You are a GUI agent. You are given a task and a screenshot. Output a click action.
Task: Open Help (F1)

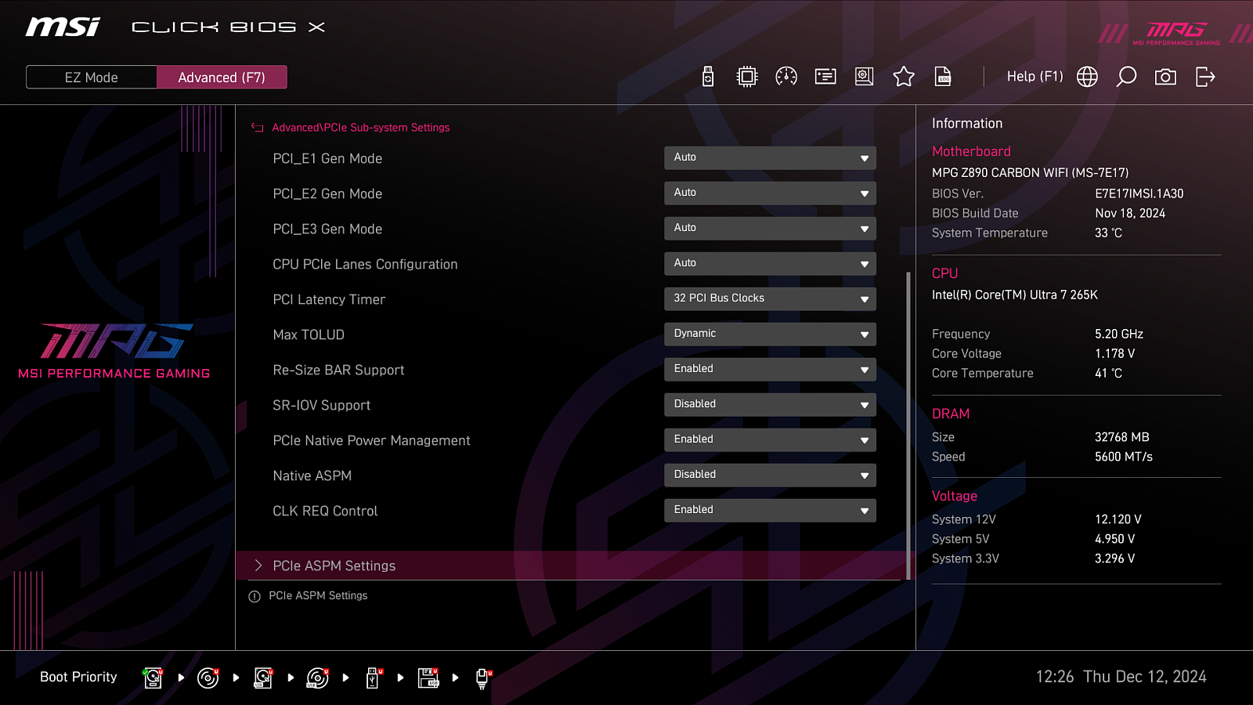click(x=1035, y=77)
